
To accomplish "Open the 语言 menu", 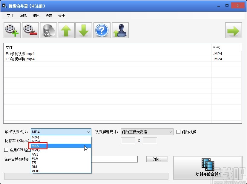I will pos(49,16).
